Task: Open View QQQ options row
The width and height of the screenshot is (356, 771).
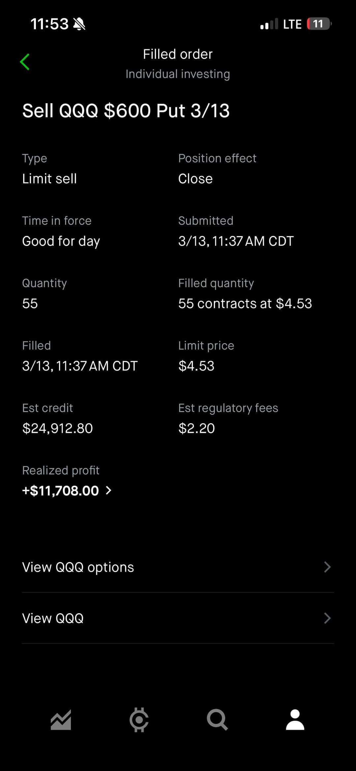Action: [78, 567]
